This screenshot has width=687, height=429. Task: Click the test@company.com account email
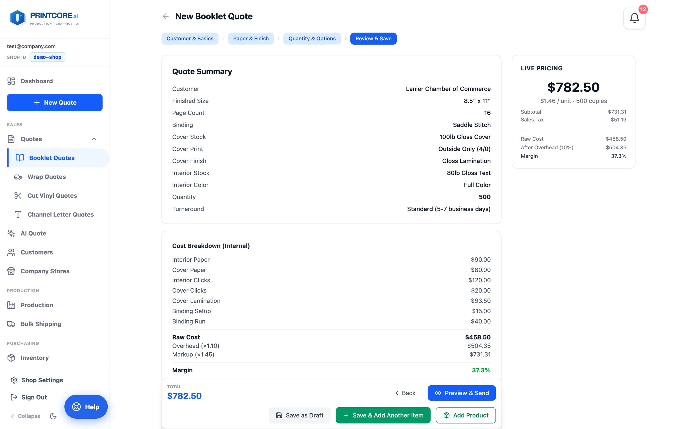[31, 46]
